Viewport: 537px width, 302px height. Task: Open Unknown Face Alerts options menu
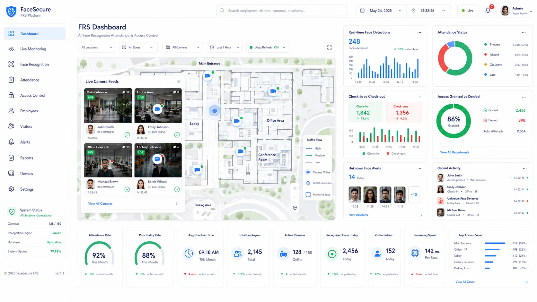coord(419,168)
